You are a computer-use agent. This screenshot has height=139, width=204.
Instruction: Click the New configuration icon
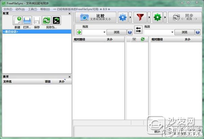[x=17, y=20]
